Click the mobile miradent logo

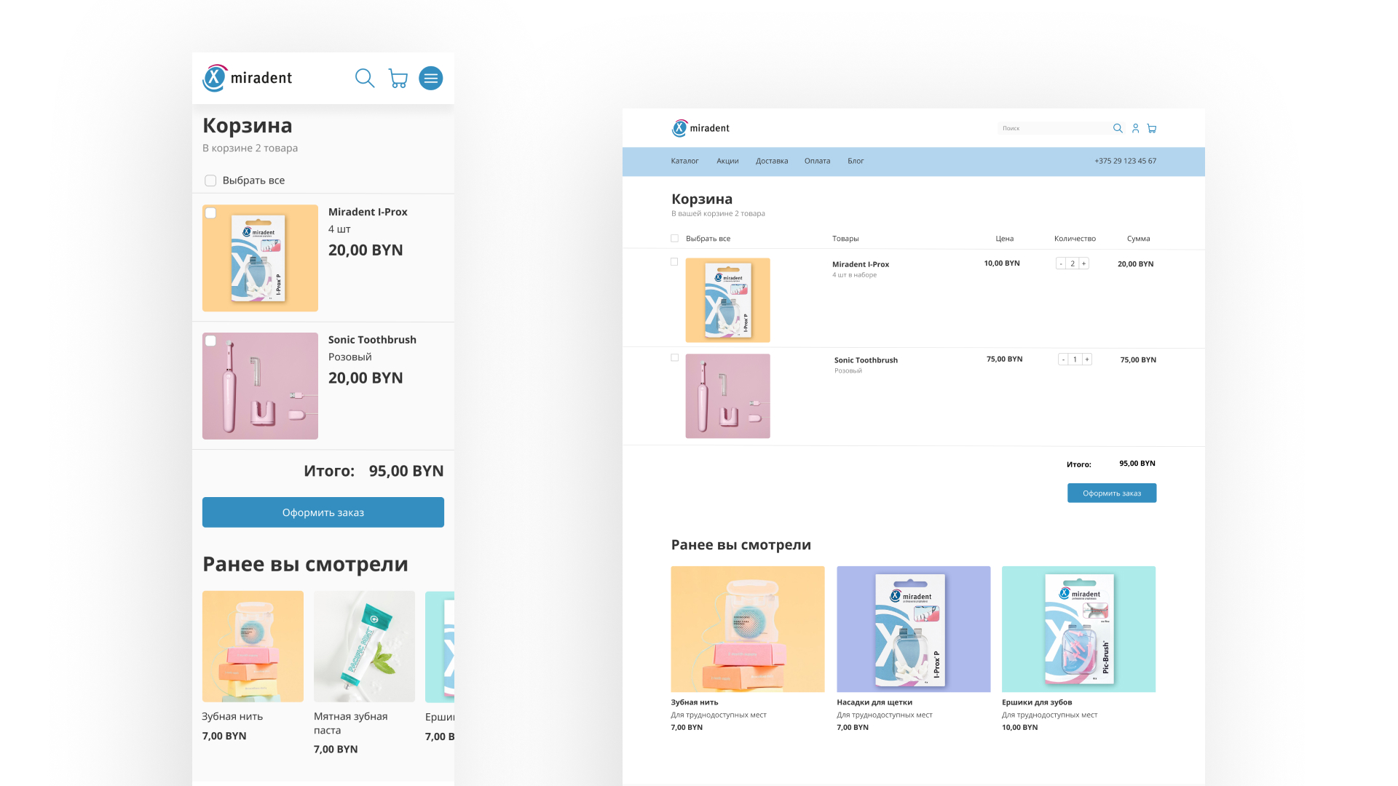pyautogui.click(x=247, y=78)
